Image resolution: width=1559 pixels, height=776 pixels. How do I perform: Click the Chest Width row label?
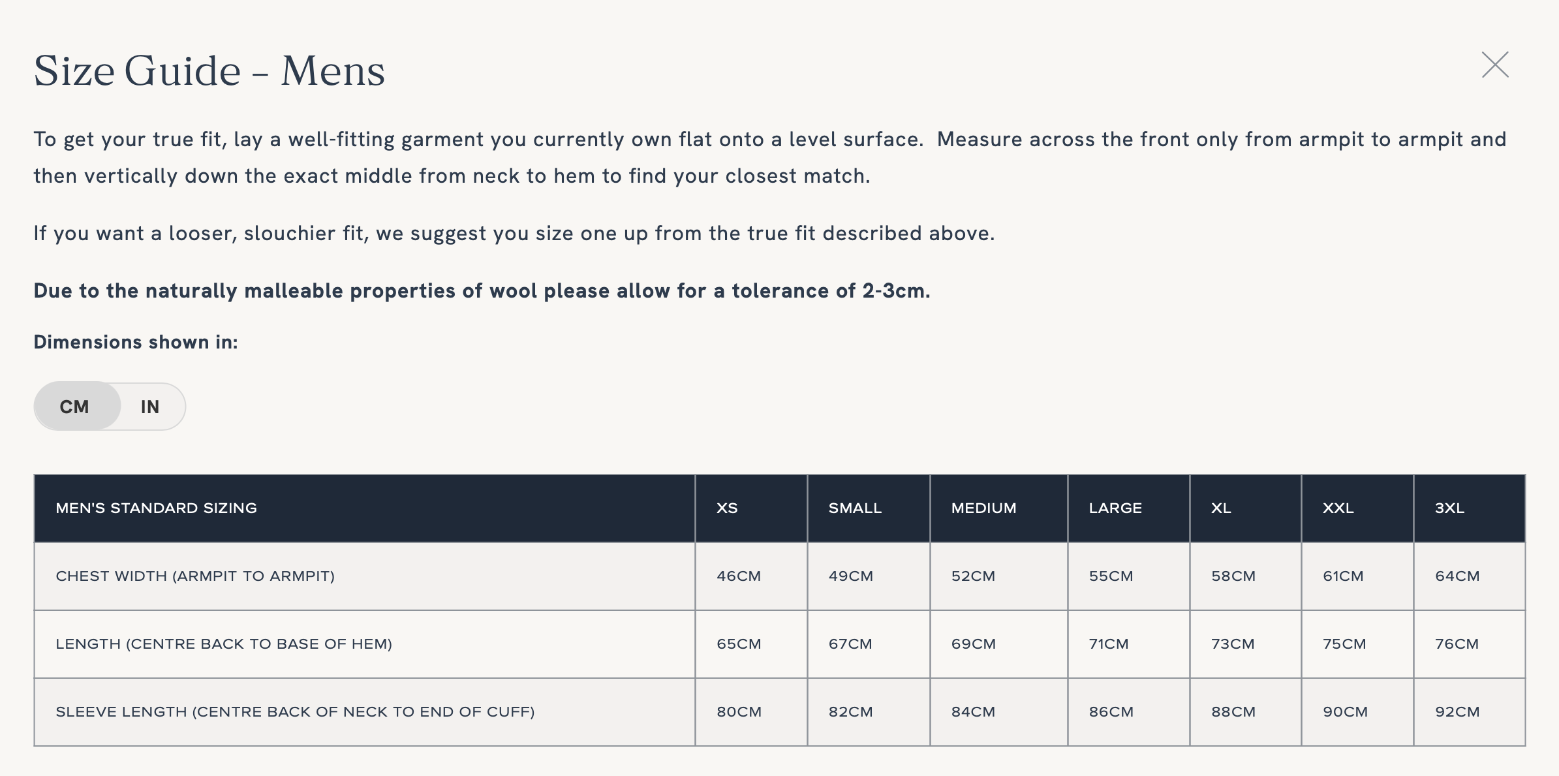[x=195, y=576]
